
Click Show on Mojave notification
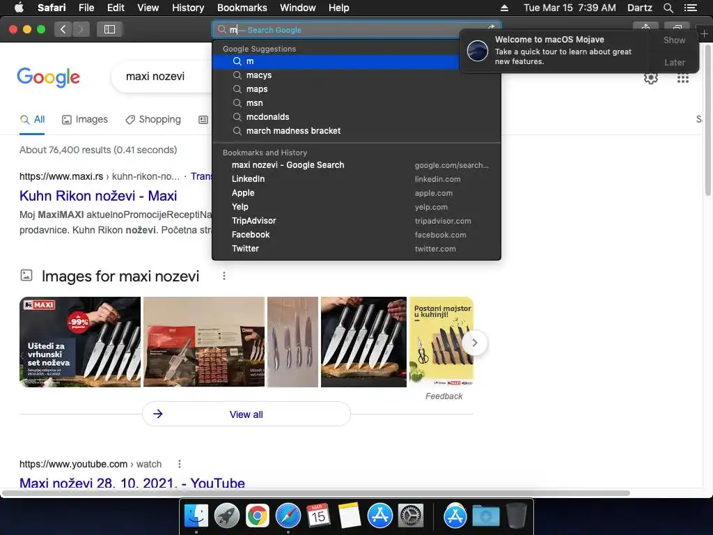[674, 40]
